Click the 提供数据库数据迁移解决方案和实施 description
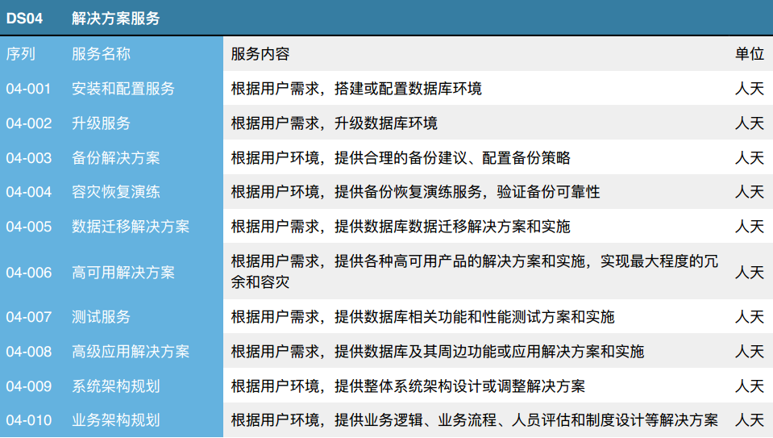The width and height of the screenshot is (773, 438). [452, 227]
